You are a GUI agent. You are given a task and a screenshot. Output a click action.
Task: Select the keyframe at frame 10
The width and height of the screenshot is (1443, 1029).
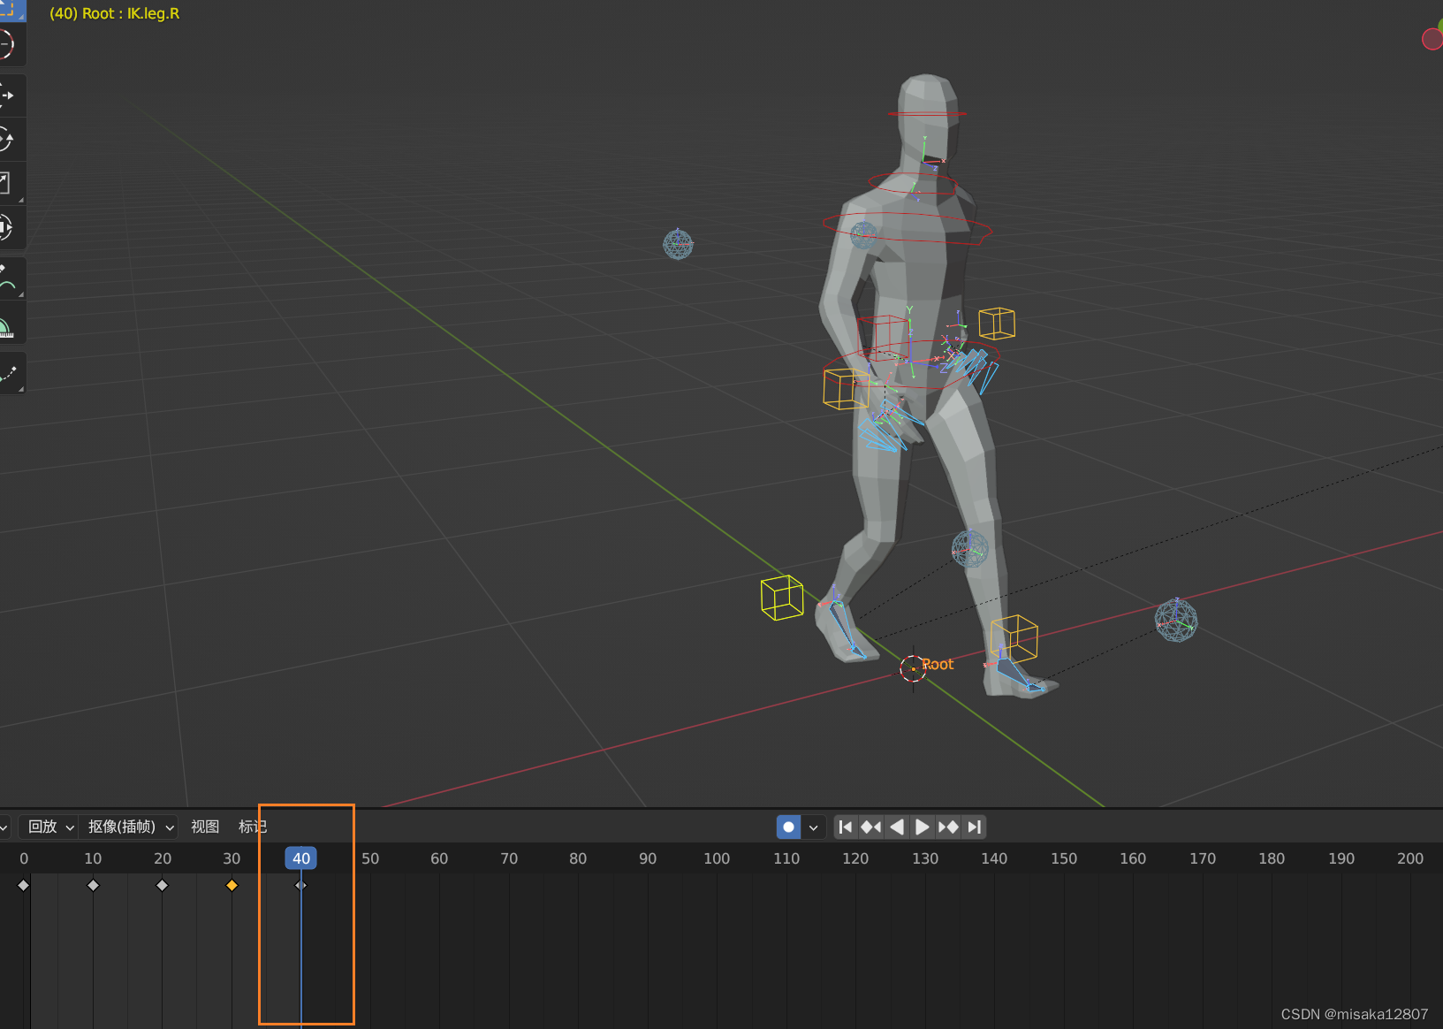tap(93, 885)
